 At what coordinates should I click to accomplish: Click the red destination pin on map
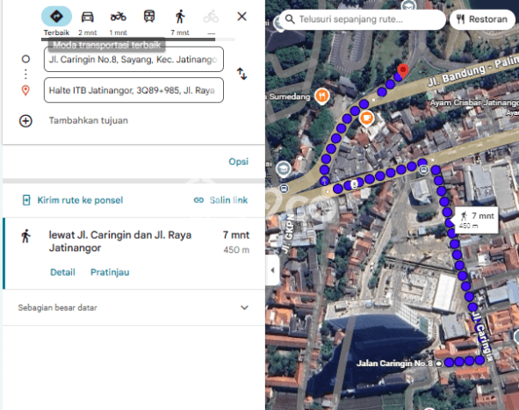pyautogui.click(x=403, y=70)
